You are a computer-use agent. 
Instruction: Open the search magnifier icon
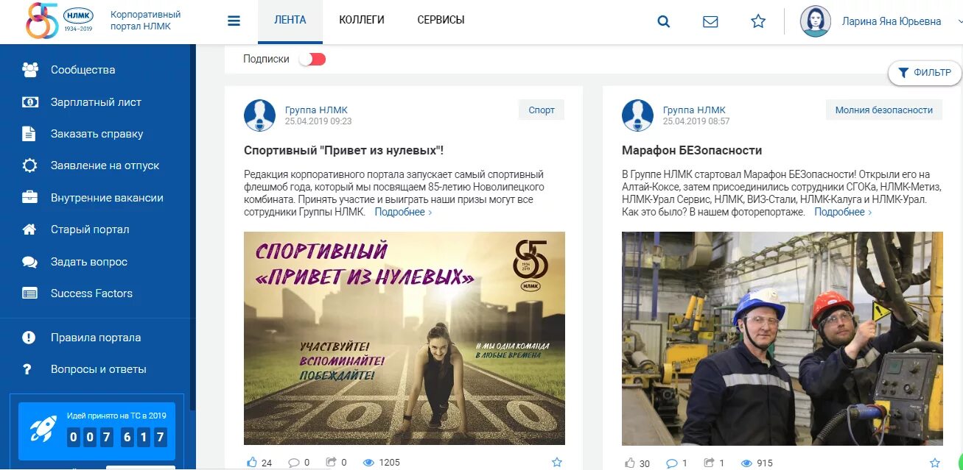(663, 21)
